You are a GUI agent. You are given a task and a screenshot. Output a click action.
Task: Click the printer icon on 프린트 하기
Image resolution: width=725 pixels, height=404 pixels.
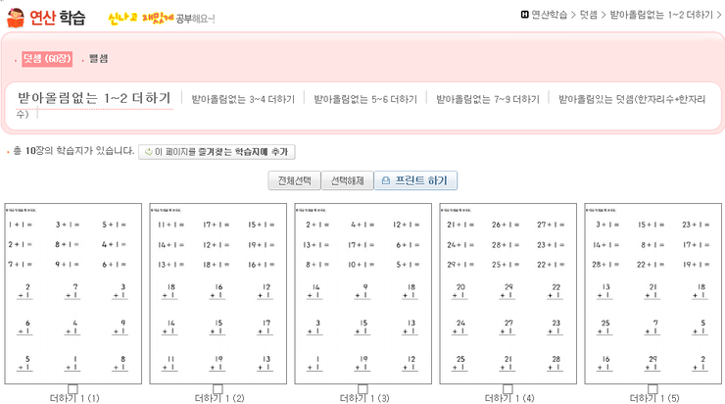pos(385,181)
